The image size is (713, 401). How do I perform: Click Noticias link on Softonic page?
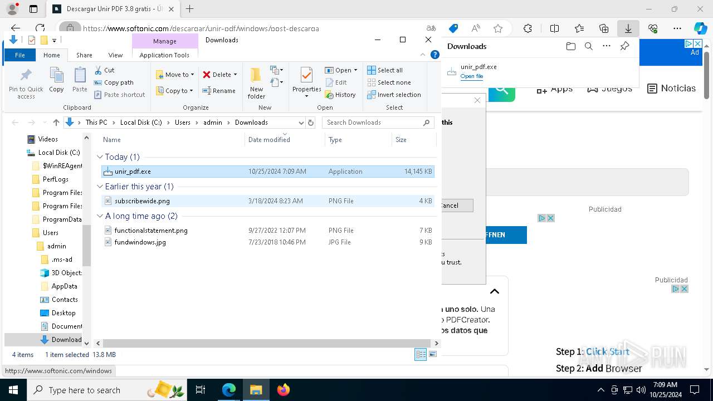coord(672,89)
